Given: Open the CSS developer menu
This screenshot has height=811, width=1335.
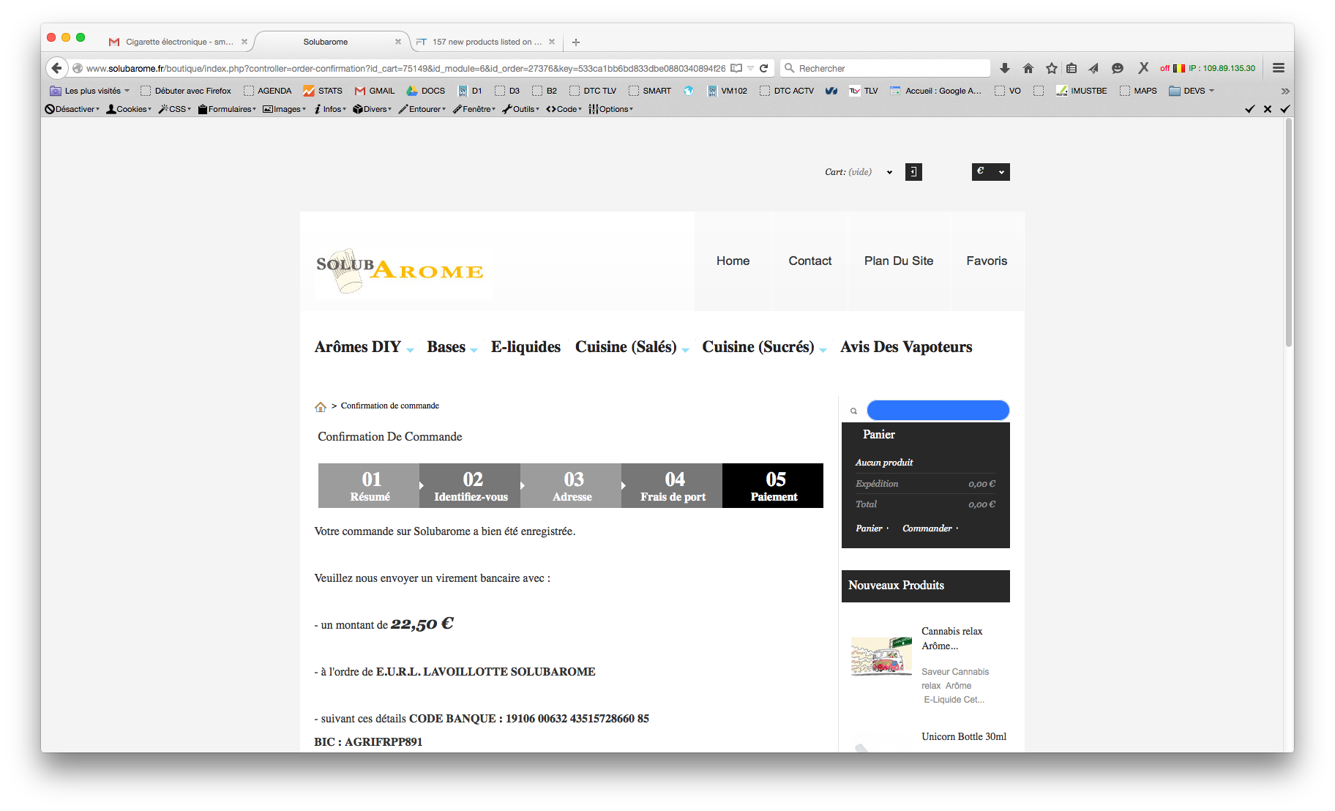Looking at the screenshot, I should pyautogui.click(x=175, y=109).
